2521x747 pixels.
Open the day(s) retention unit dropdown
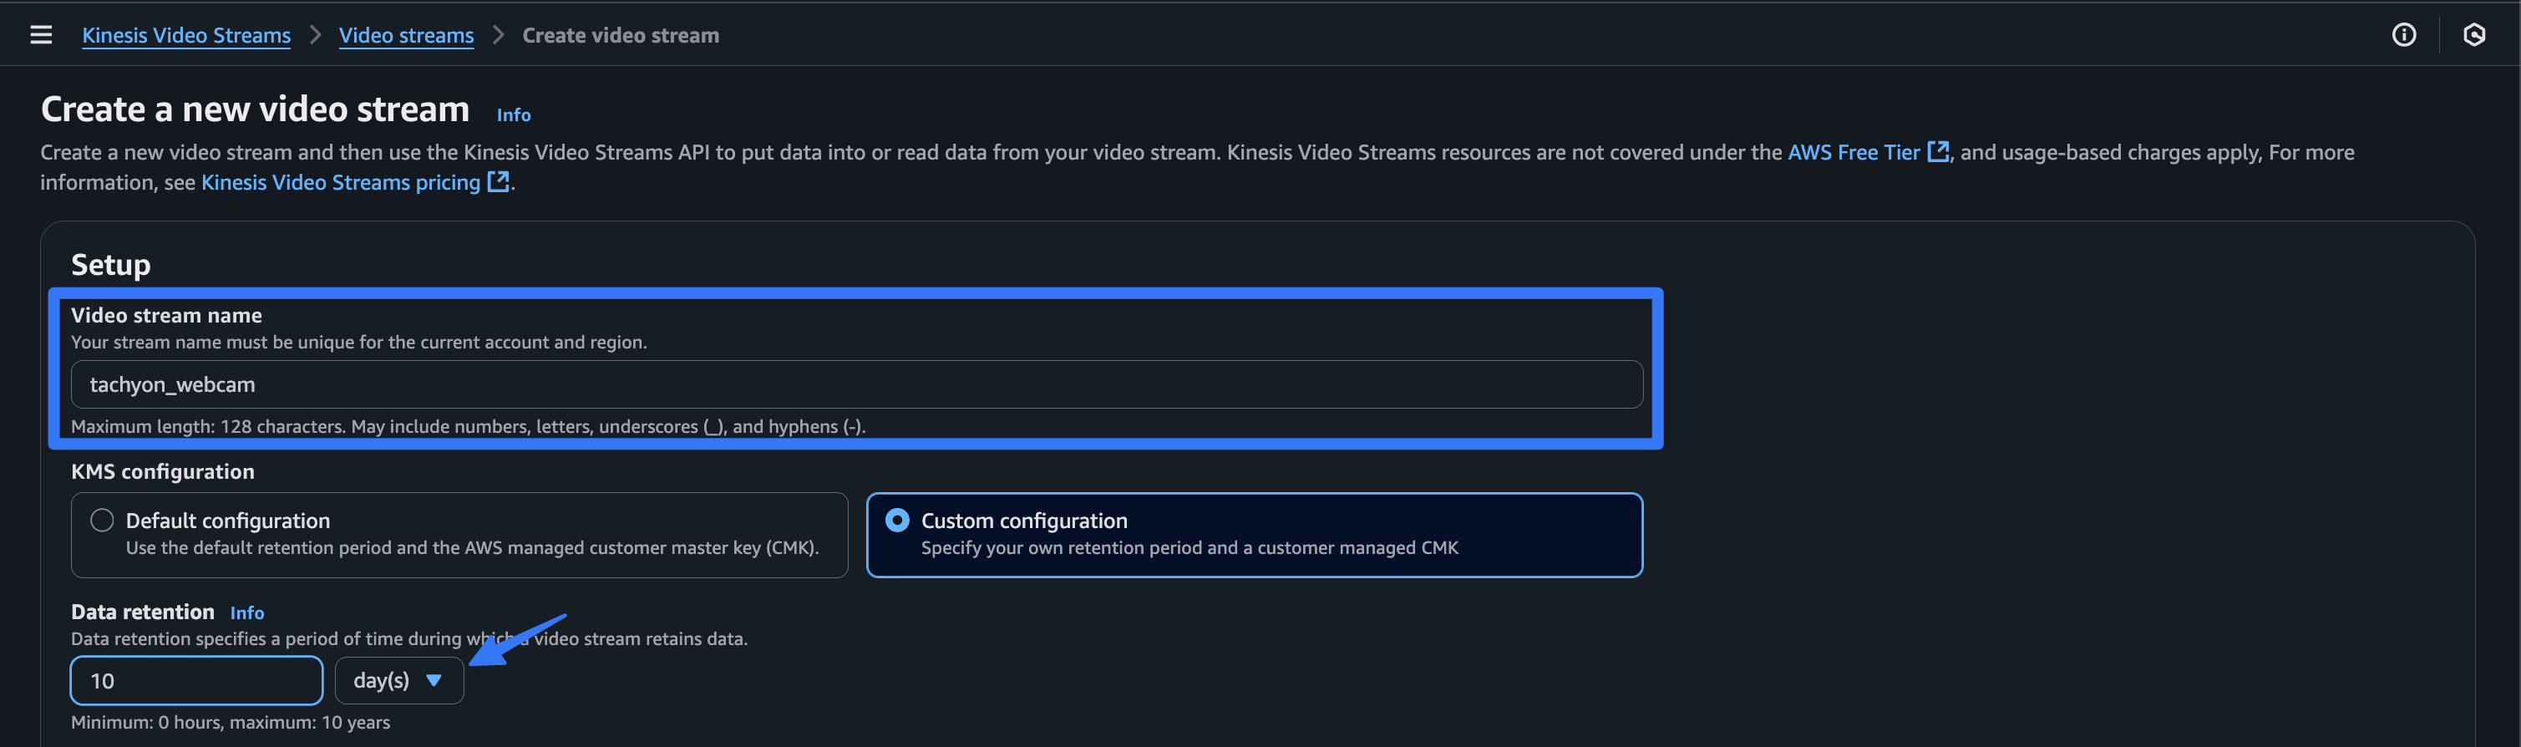pos(383,680)
